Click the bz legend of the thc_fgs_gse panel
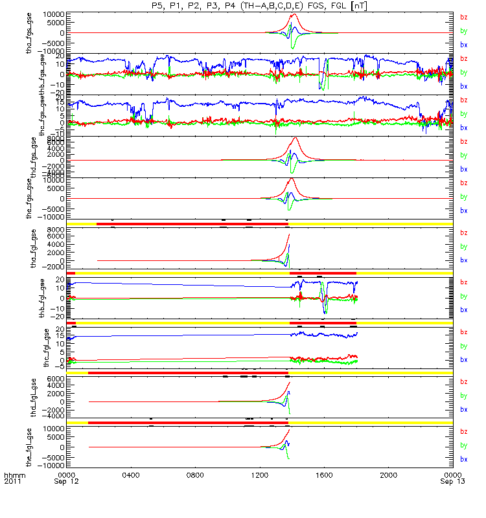Screen dimensions: 486x518 [464, 100]
